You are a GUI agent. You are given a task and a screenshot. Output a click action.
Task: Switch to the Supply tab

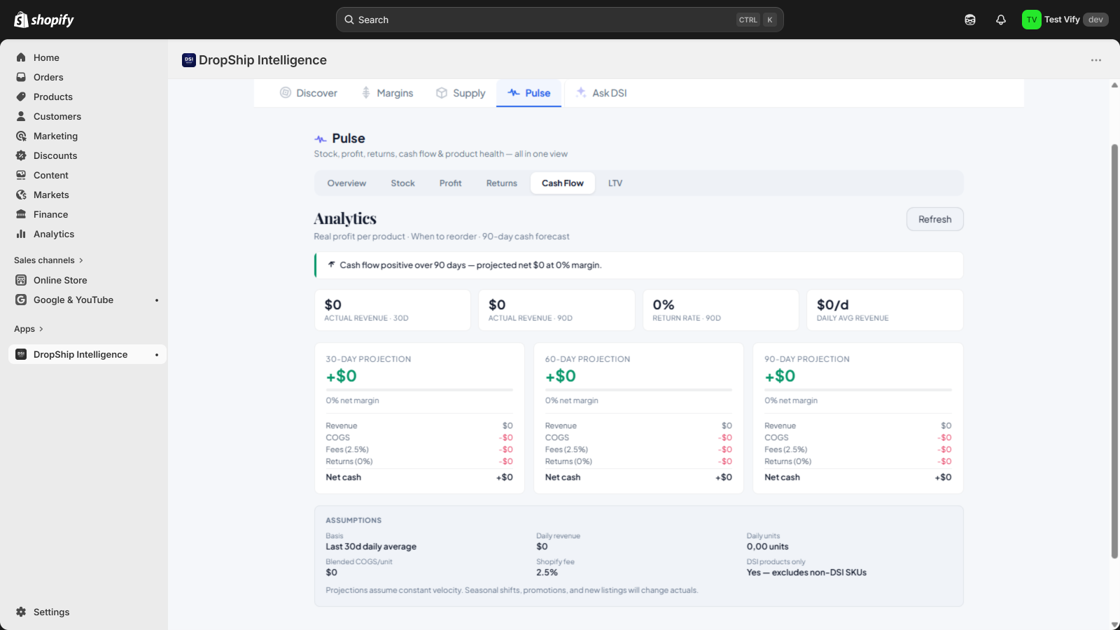(461, 93)
